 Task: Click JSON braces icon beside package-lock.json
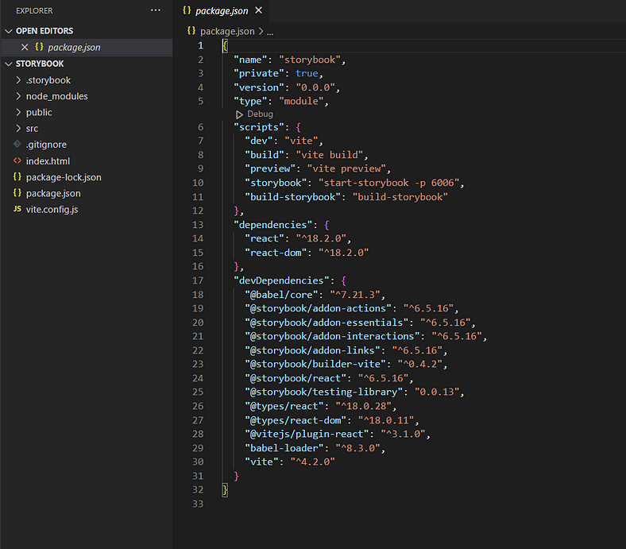[x=17, y=177]
